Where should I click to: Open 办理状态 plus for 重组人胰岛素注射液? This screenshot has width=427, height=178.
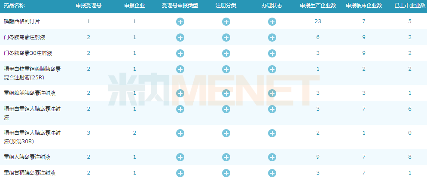pyautogui.click(x=272, y=157)
